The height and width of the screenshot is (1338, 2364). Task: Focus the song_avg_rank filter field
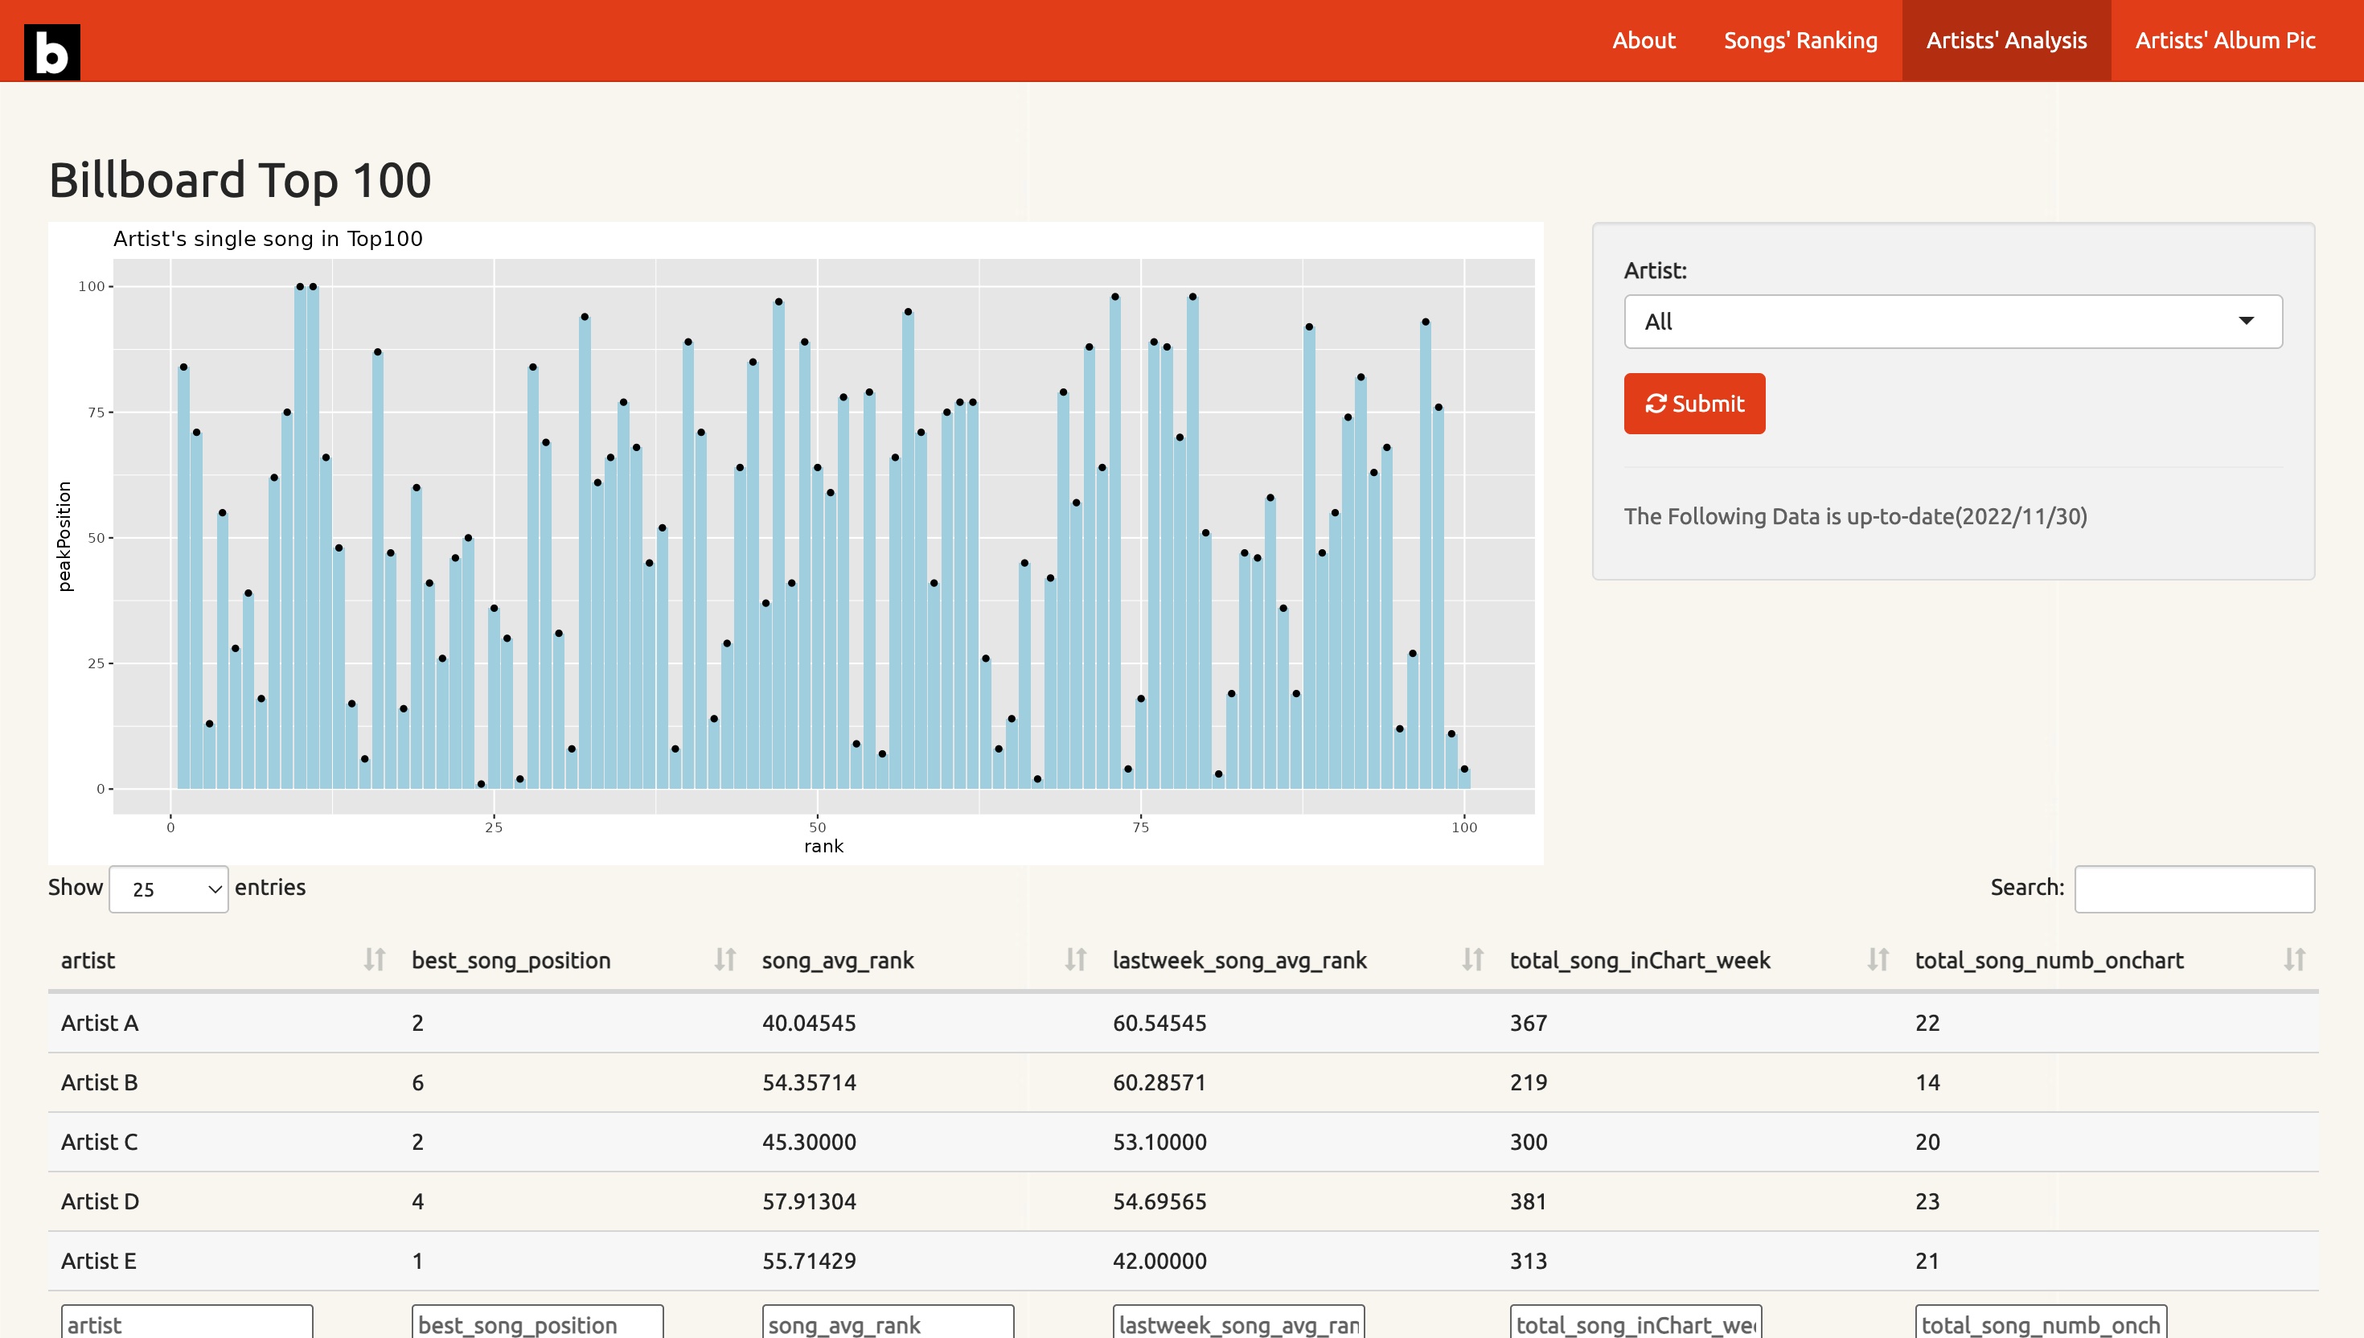(888, 1324)
